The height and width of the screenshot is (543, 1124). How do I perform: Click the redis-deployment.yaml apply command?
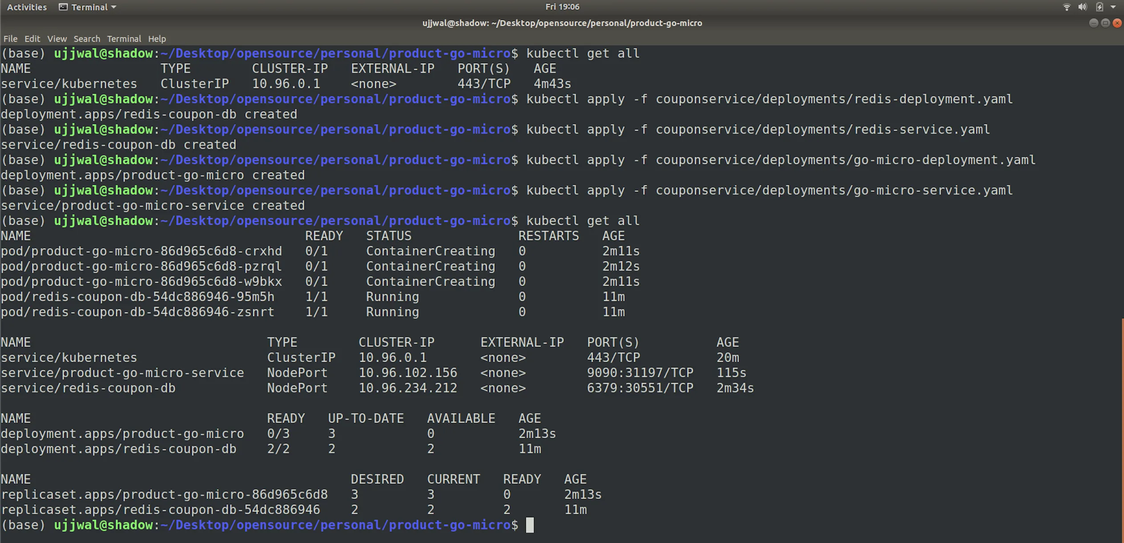(x=769, y=99)
